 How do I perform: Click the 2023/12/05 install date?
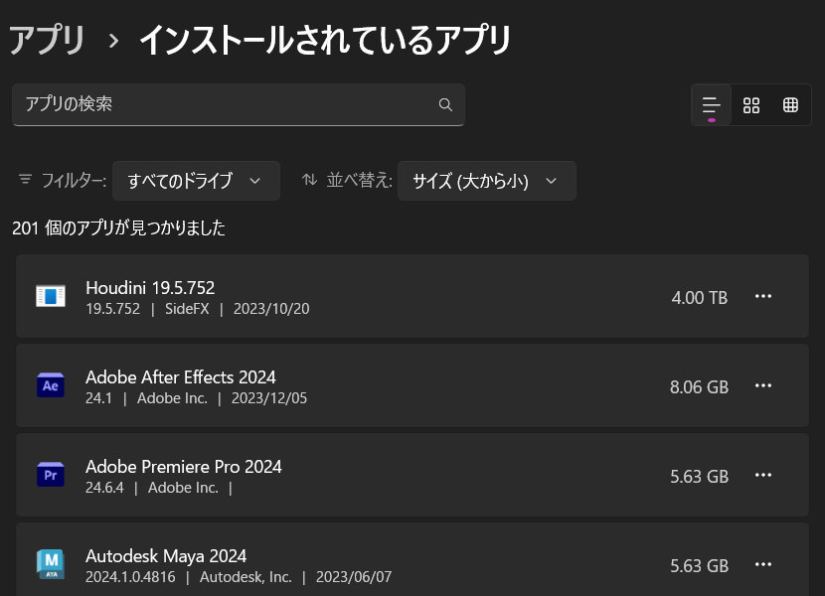(x=269, y=398)
